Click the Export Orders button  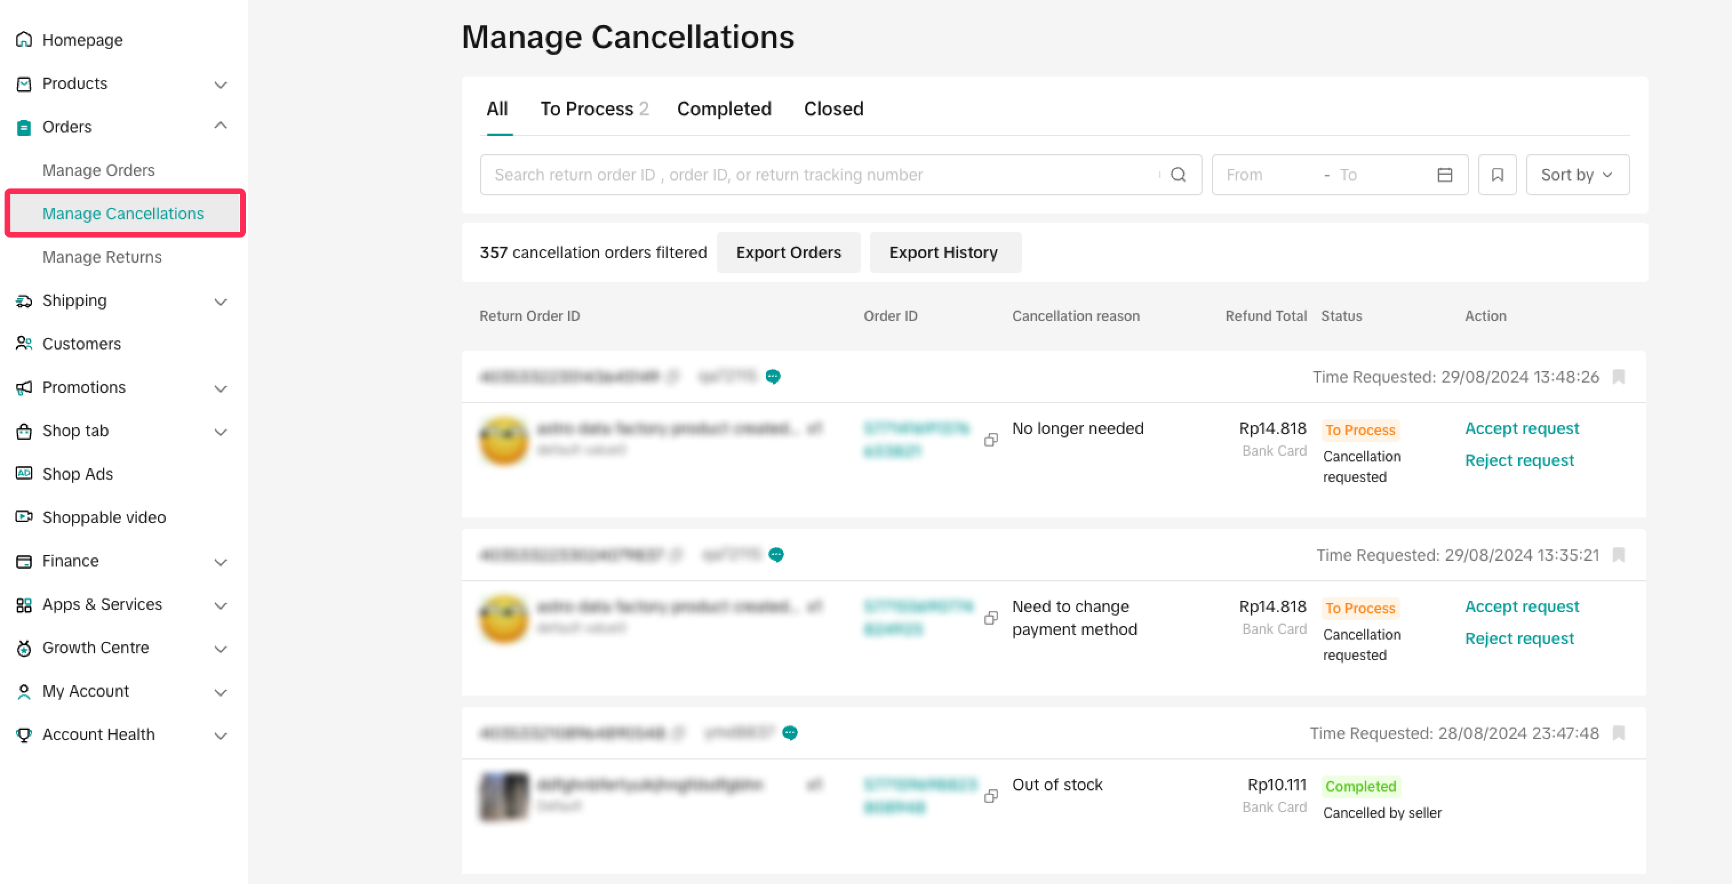click(788, 252)
